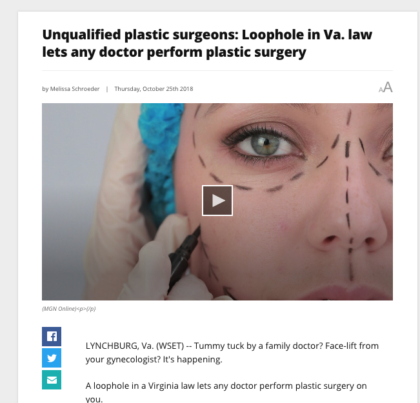The image size is (420, 403).
Task: Click the Unqualified plastic surgeons headline
Action: [x=207, y=43]
